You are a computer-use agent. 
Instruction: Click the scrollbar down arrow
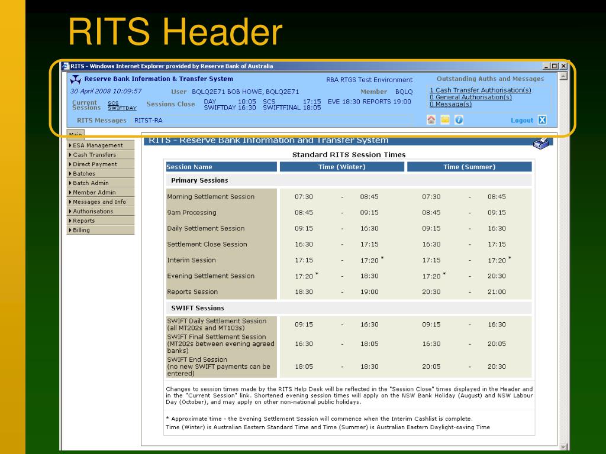click(x=563, y=447)
